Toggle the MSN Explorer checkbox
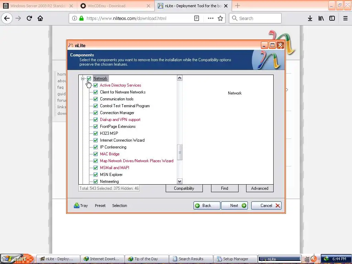Viewport: 352px width, 264px height. (x=96, y=175)
